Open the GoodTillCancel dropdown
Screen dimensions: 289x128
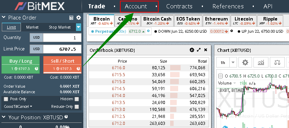18,106
